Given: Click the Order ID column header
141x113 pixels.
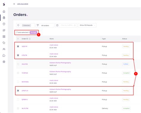Looking at the screenshot, I should pos(25,39).
